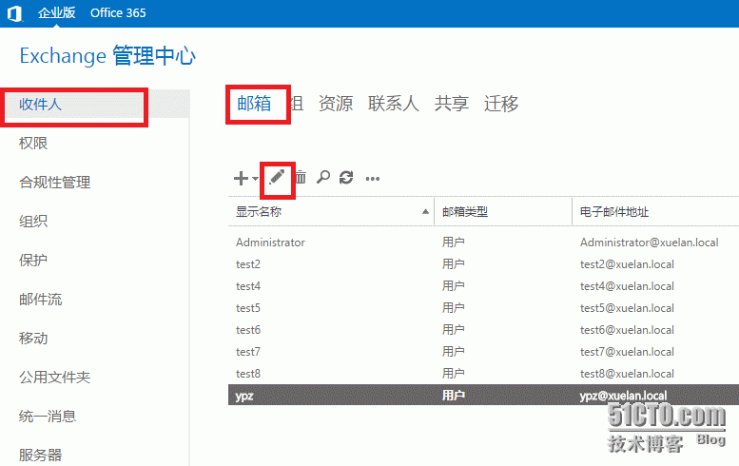Click the test6@xuelan.local email address
The image size is (739, 466).
click(627, 330)
